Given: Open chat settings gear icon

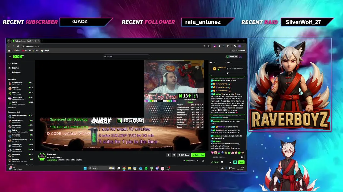Looking at the screenshot, I should coord(230,162).
